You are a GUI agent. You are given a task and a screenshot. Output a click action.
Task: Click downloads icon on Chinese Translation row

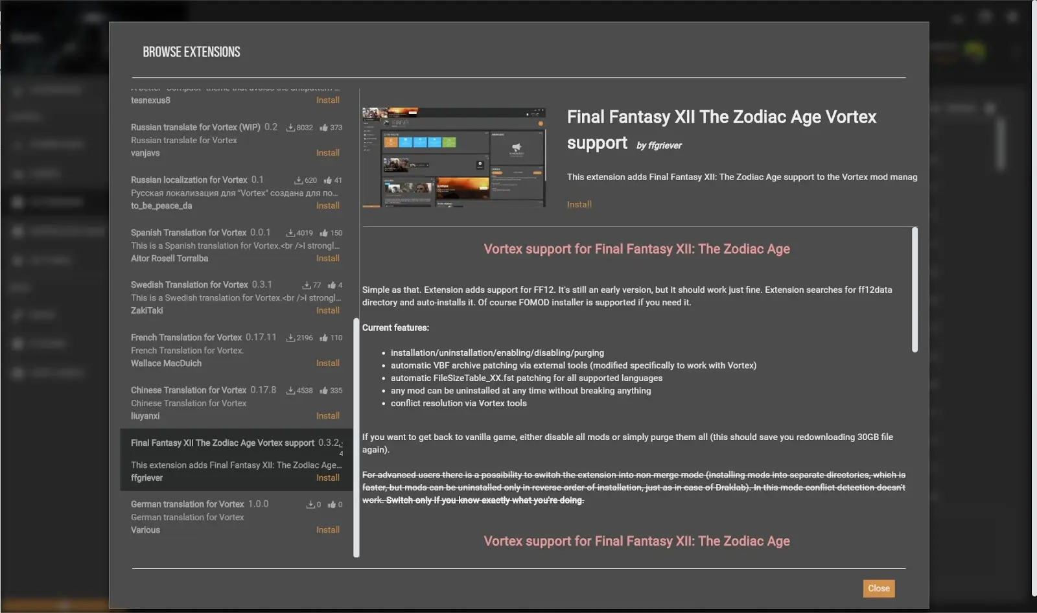click(291, 390)
